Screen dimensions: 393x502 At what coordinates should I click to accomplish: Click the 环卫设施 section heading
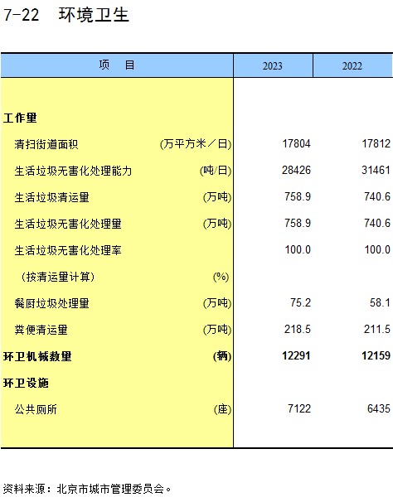tap(26, 383)
